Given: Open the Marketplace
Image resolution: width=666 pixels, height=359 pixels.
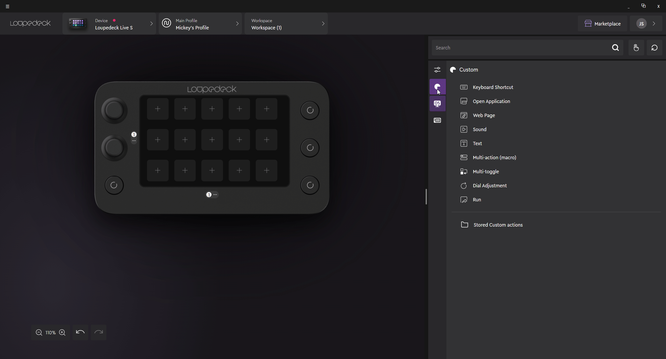Looking at the screenshot, I should point(603,24).
